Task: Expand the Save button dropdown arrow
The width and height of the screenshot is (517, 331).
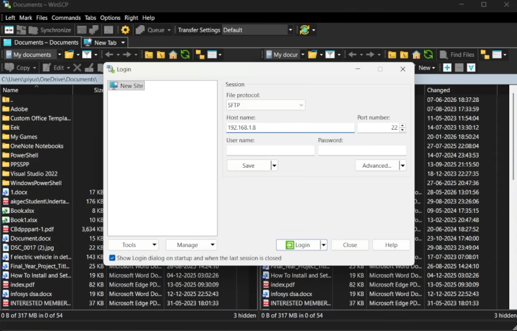Action: (x=274, y=165)
